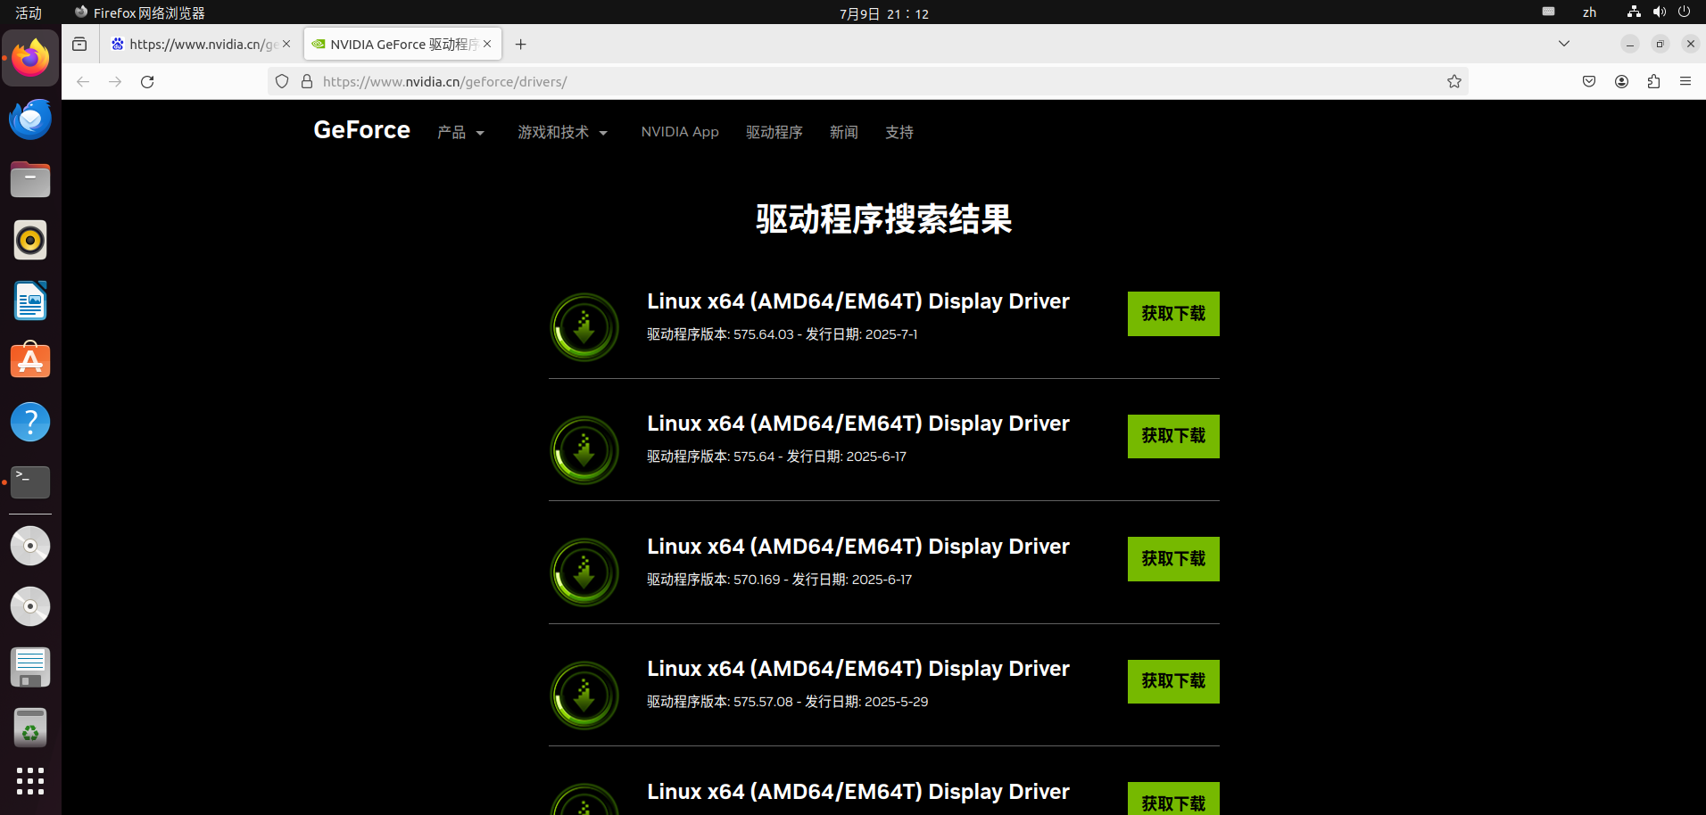Open Ubuntu Software center in the dock
The image size is (1706, 815).
30,361
